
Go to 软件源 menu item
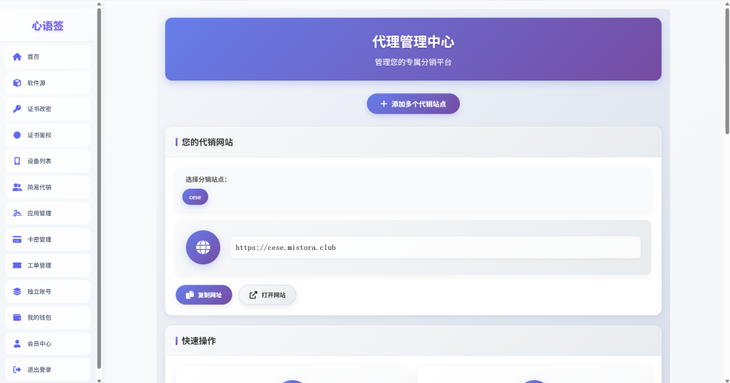point(48,83)
